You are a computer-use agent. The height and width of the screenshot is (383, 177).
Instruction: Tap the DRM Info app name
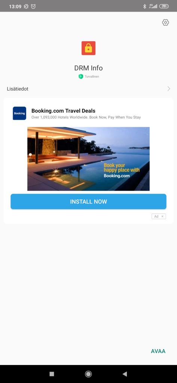(88, 68)
